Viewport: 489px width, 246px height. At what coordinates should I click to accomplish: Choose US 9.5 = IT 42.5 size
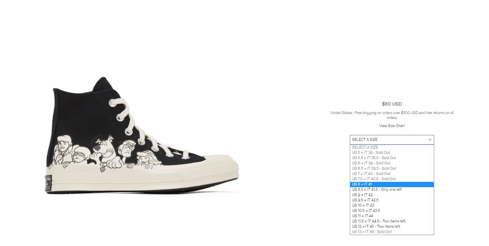pos(392,200)
